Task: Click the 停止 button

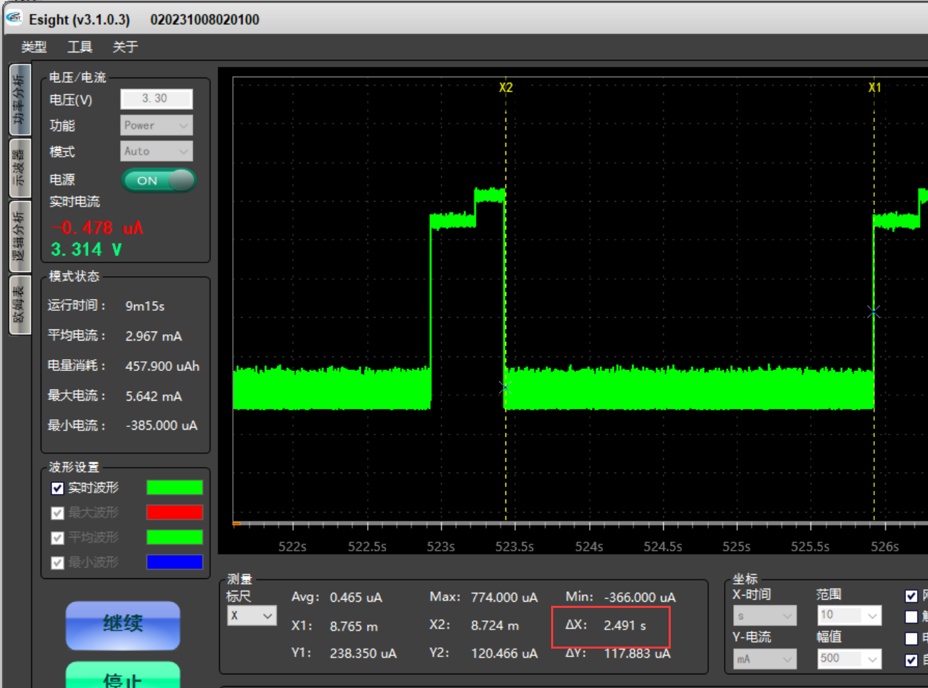Action: click(123, 675)
